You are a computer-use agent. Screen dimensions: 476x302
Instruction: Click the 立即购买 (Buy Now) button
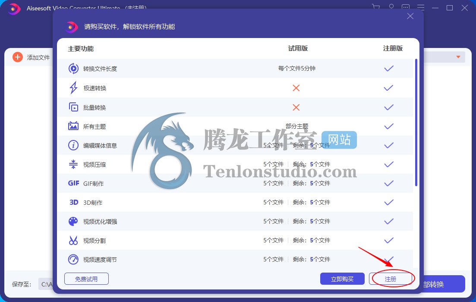(x=342, y=279)
